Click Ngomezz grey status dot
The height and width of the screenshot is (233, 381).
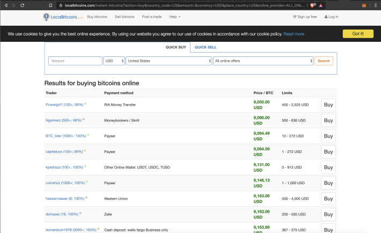coord(84,119)
